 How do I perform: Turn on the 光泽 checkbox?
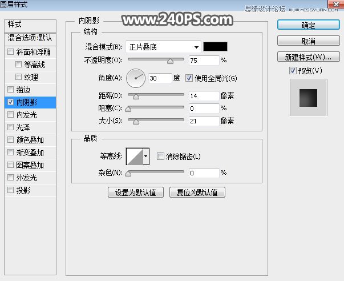pyautogui.click(x=10, y=127)
